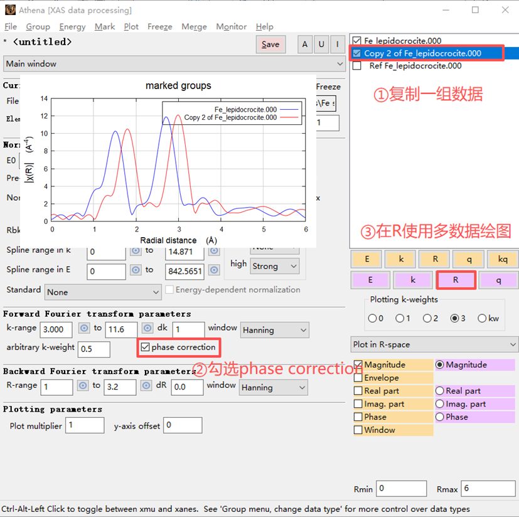The width and height of the screenshot is (519, 517).
Task: Click purple k plot button for marked groups
Action: pyautogui.click(x=413, y=280)
